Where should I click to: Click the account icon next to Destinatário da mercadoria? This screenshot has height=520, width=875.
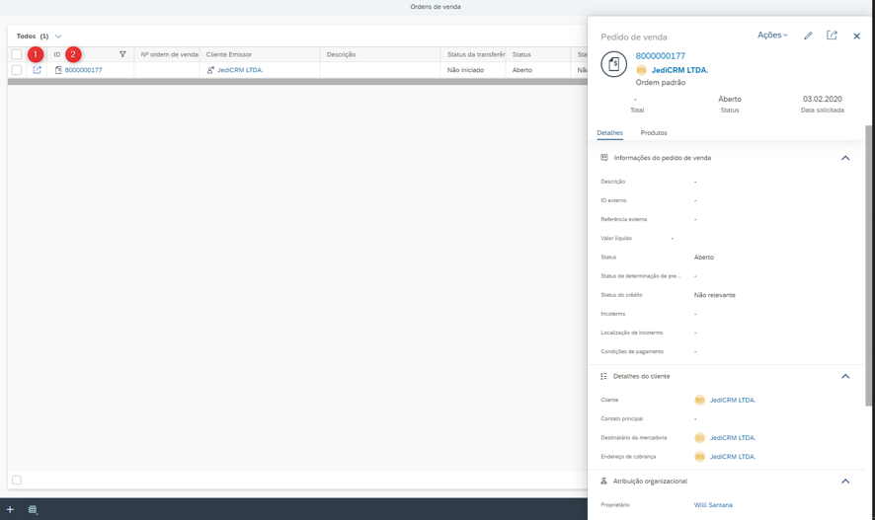699,438
